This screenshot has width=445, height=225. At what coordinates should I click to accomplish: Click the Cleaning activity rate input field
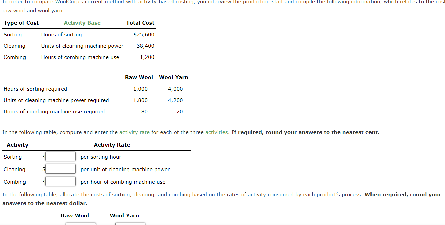pos(60,169)
